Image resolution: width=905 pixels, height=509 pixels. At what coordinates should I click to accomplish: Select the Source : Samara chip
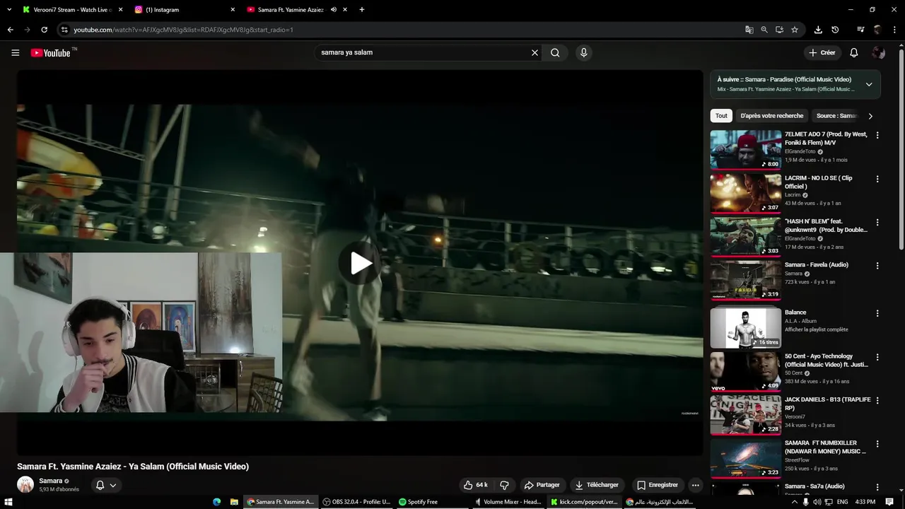coord(836,116)
